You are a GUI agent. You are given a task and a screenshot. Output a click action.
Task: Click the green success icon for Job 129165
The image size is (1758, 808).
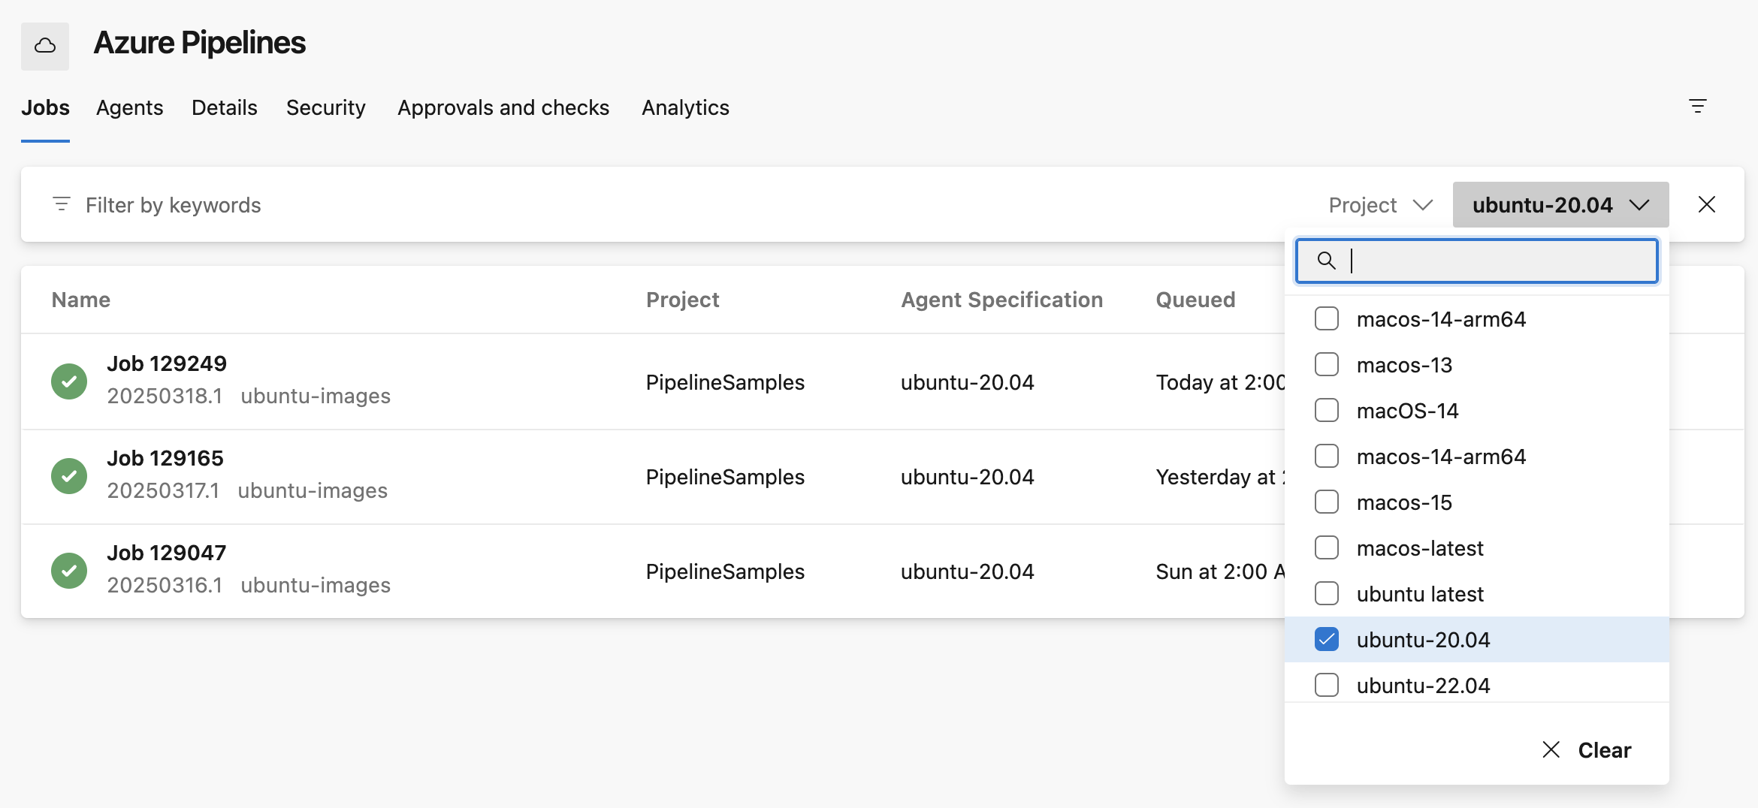69,476
